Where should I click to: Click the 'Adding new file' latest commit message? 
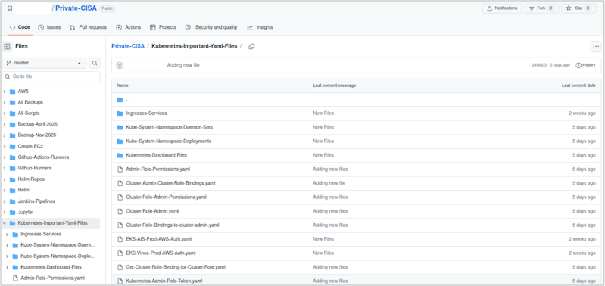click(x=183, y=65)
